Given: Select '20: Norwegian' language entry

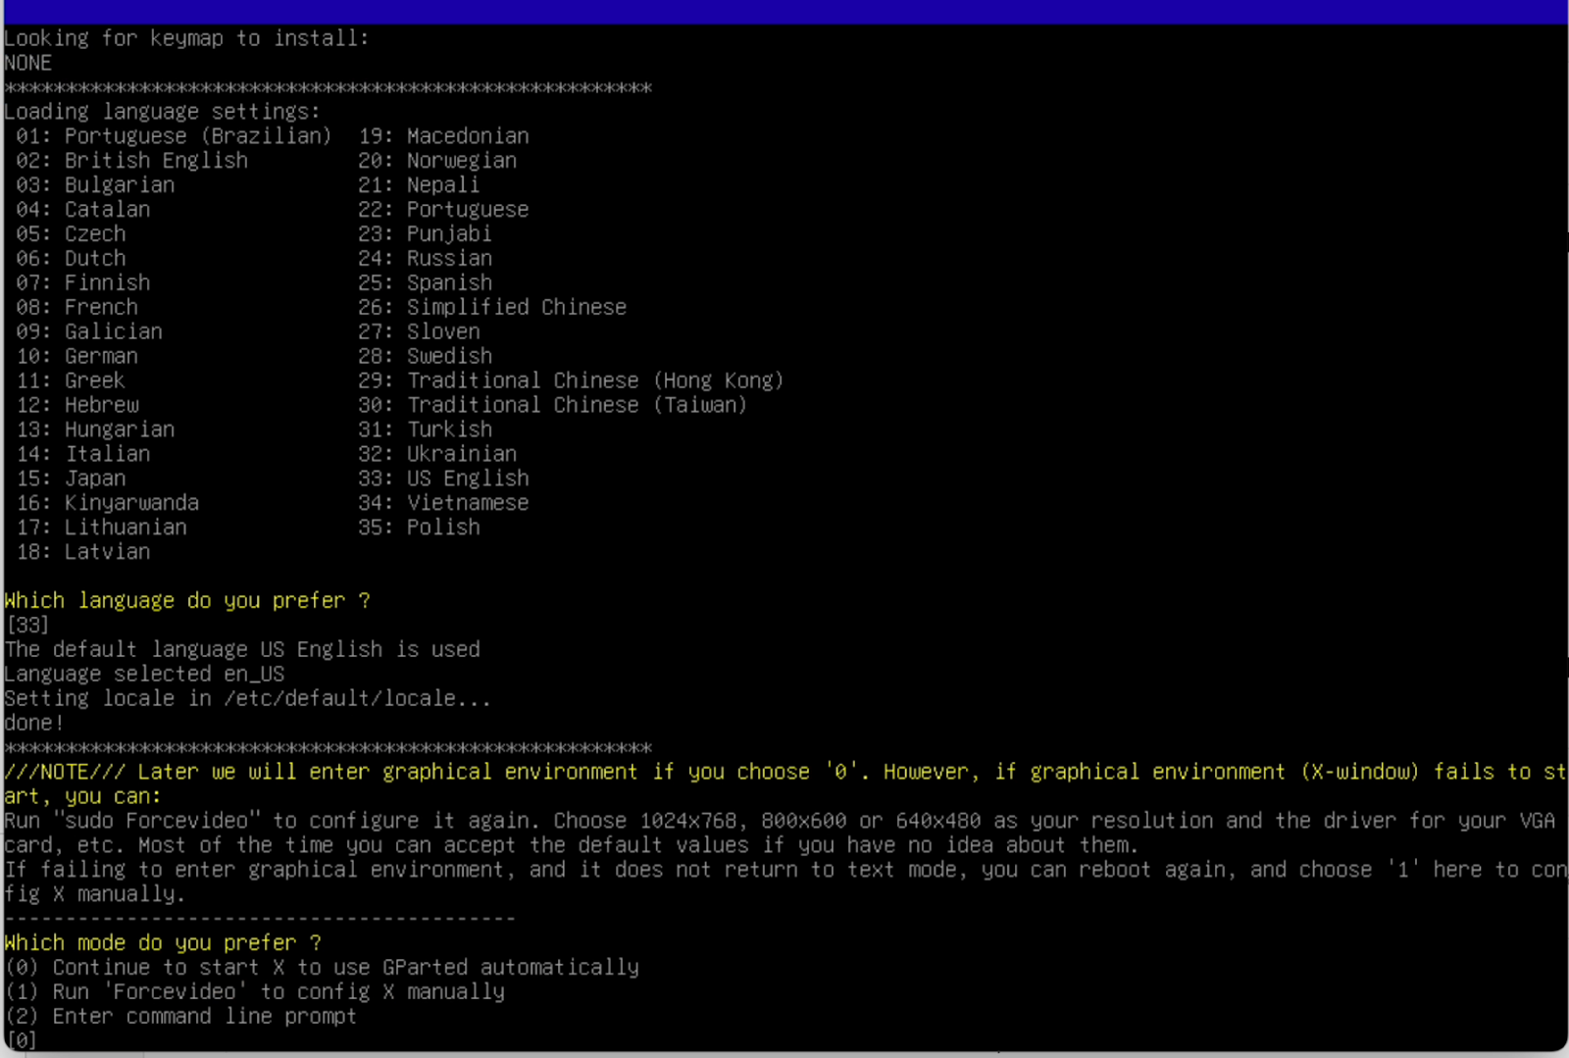Looking at the screenshot, I should point(437,161).
